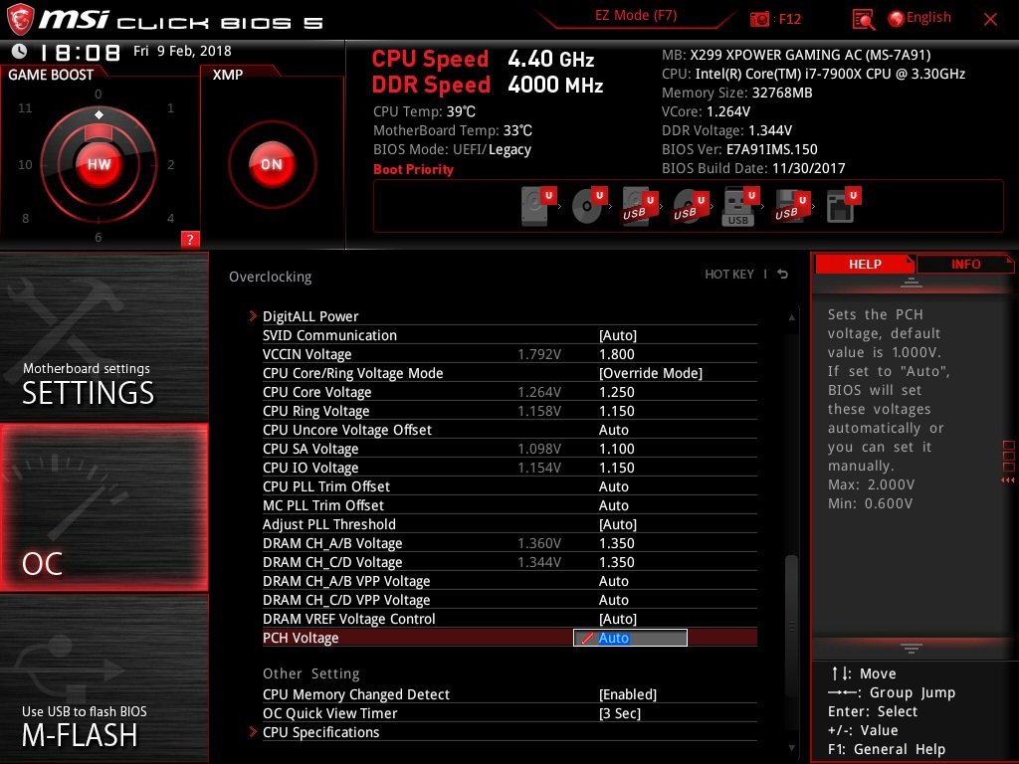
Task: Select the USB CD/DVD boot device icon
Action: pyautogui.click(x=691, y=205)
